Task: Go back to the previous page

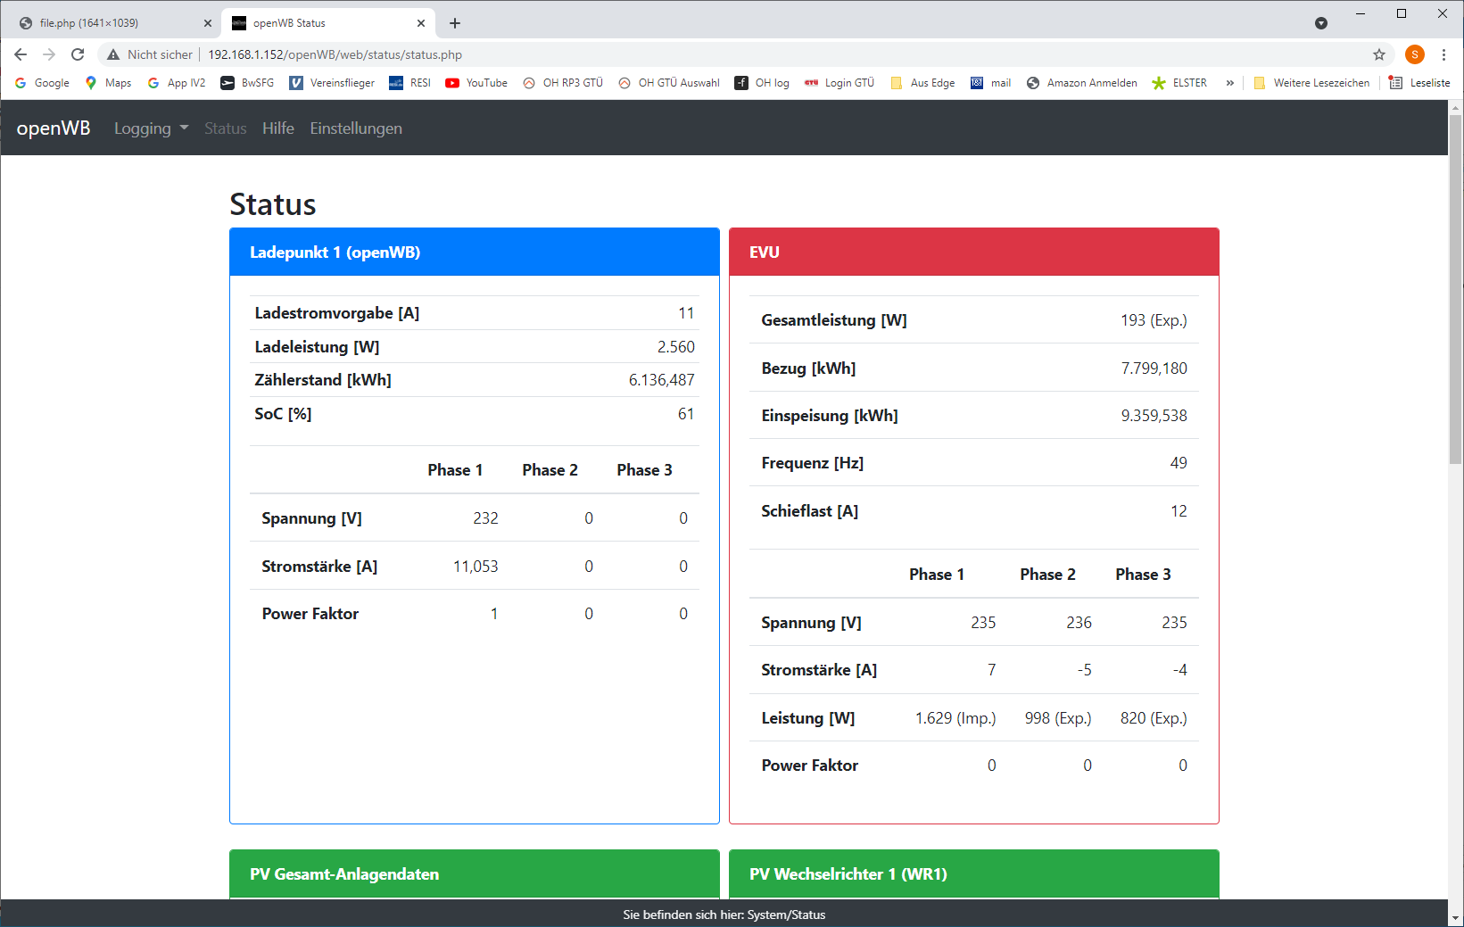Action: coord(21,54)
